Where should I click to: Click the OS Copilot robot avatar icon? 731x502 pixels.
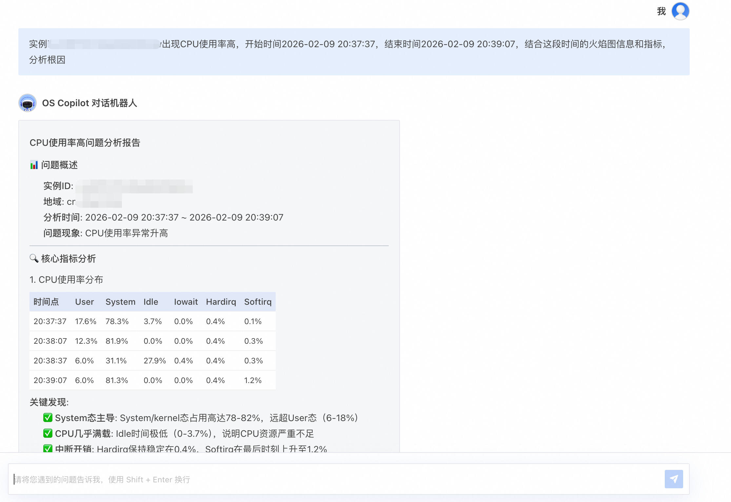click(28, 103)
